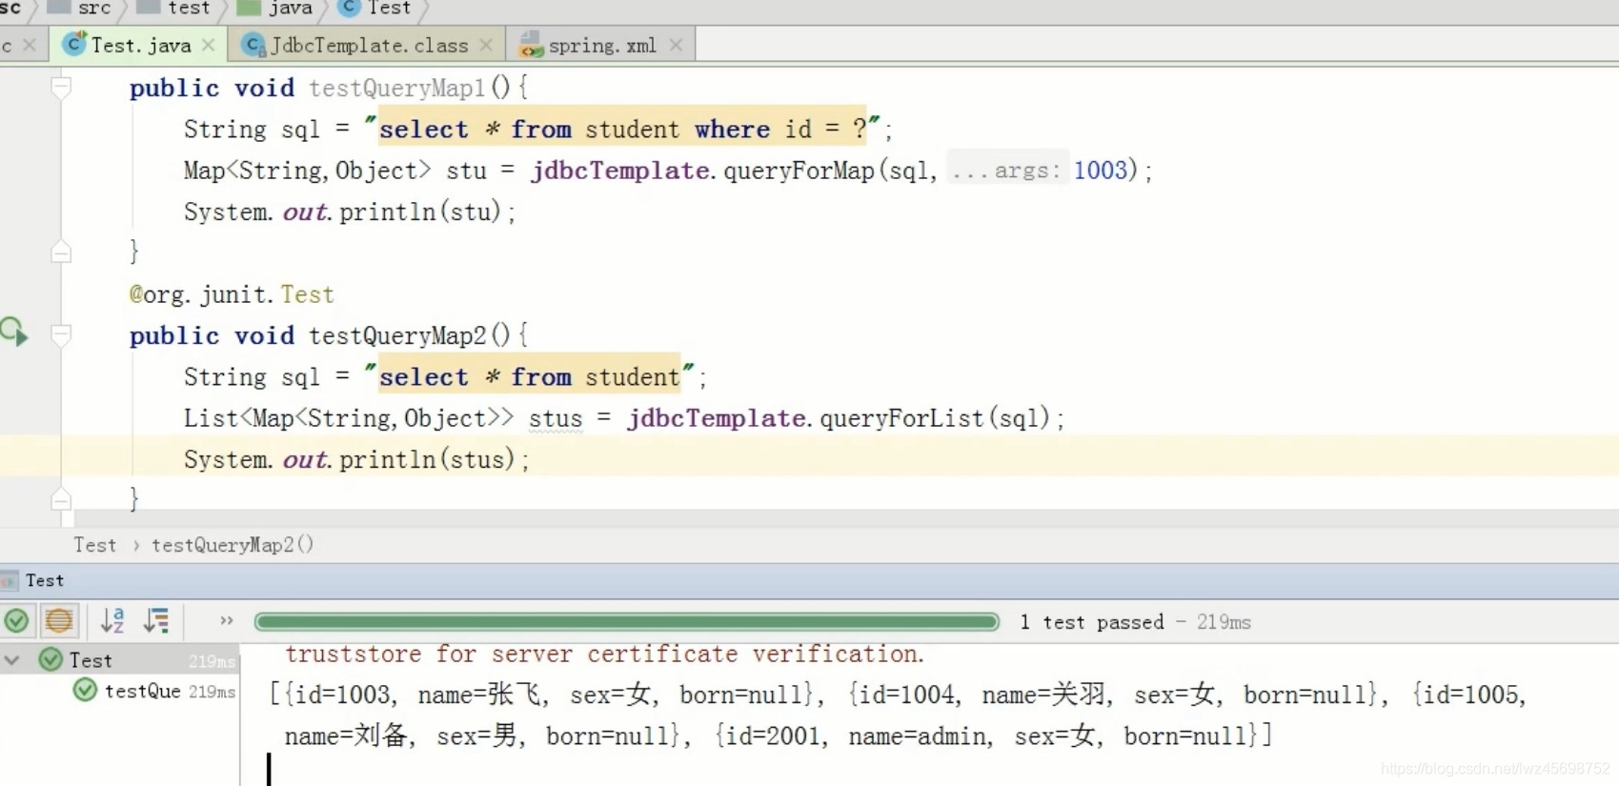Select the Test root in results tree

[91, 659]
